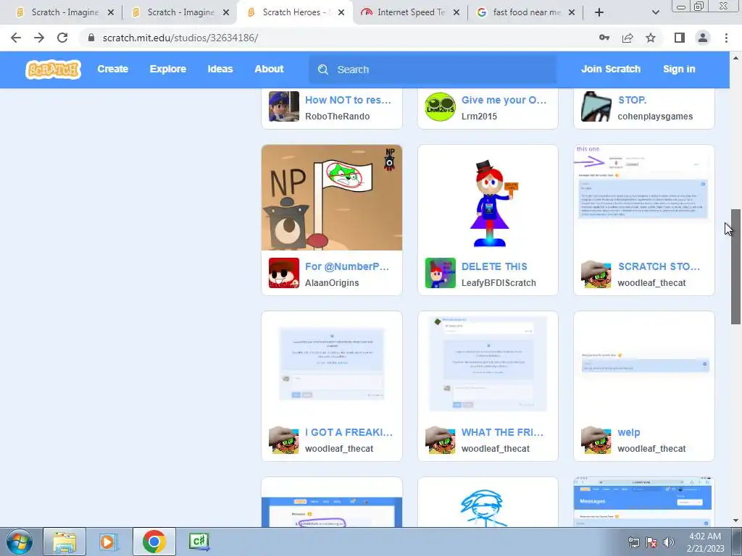Click the Sign in link
This screenshot has height=556, width=742.
[x=679, y=69]
